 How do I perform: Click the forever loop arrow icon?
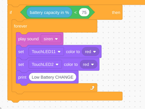click(92, 88)
